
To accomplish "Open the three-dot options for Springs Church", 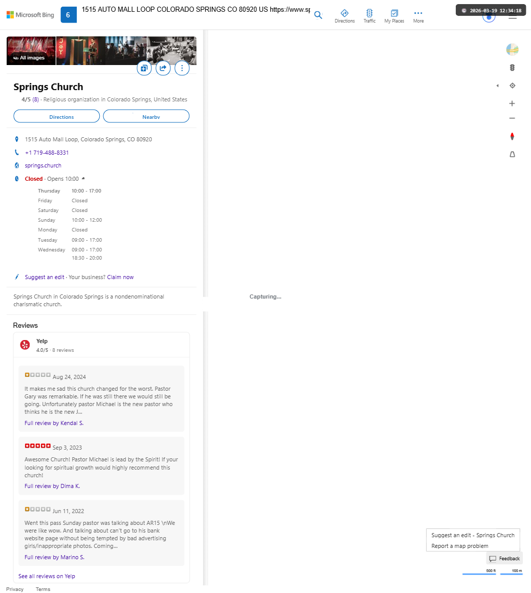I will (x=182, y=68).
